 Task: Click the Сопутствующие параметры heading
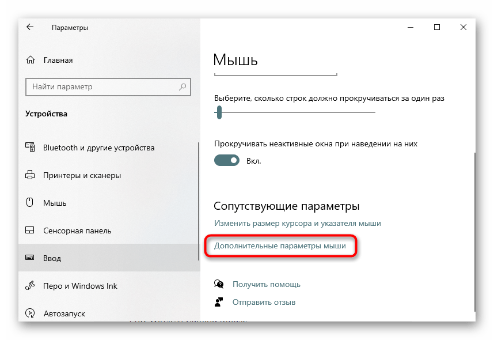[286, 206]
